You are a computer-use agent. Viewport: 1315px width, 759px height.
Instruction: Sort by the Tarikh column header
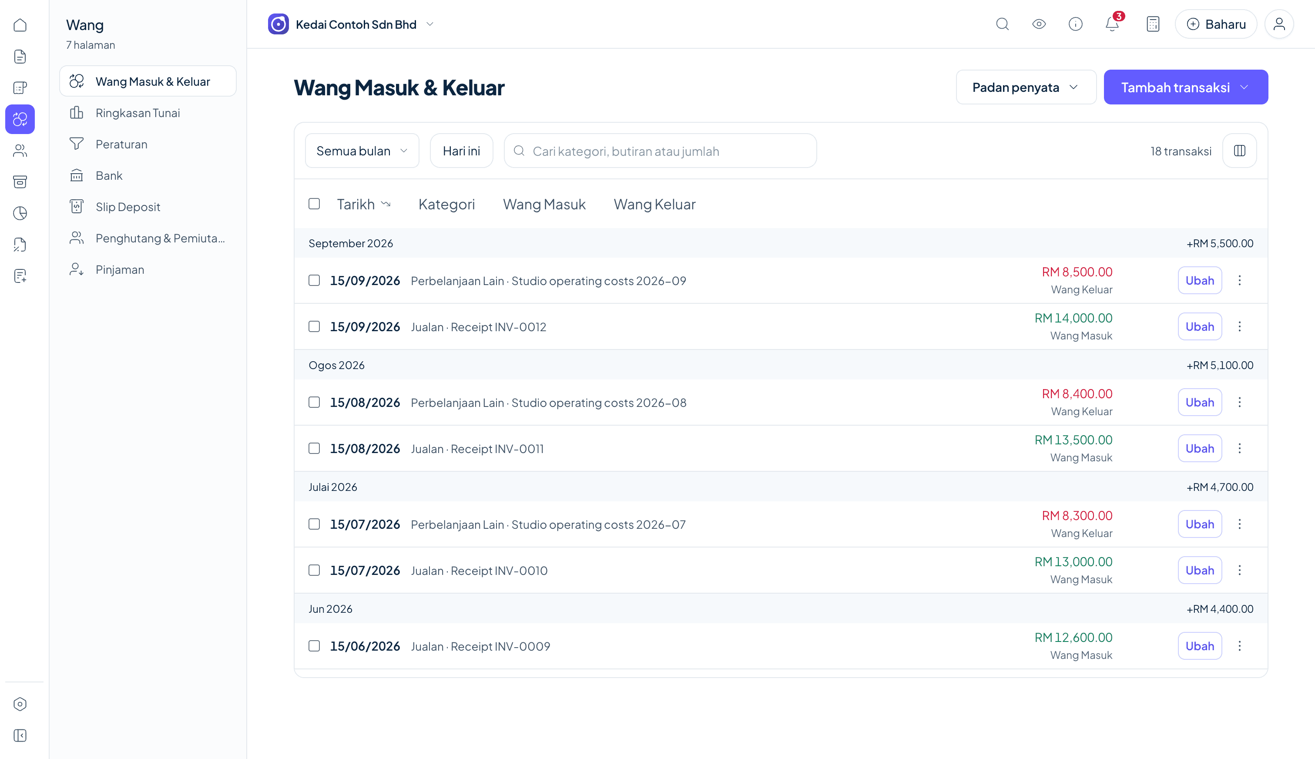(364, 205)
